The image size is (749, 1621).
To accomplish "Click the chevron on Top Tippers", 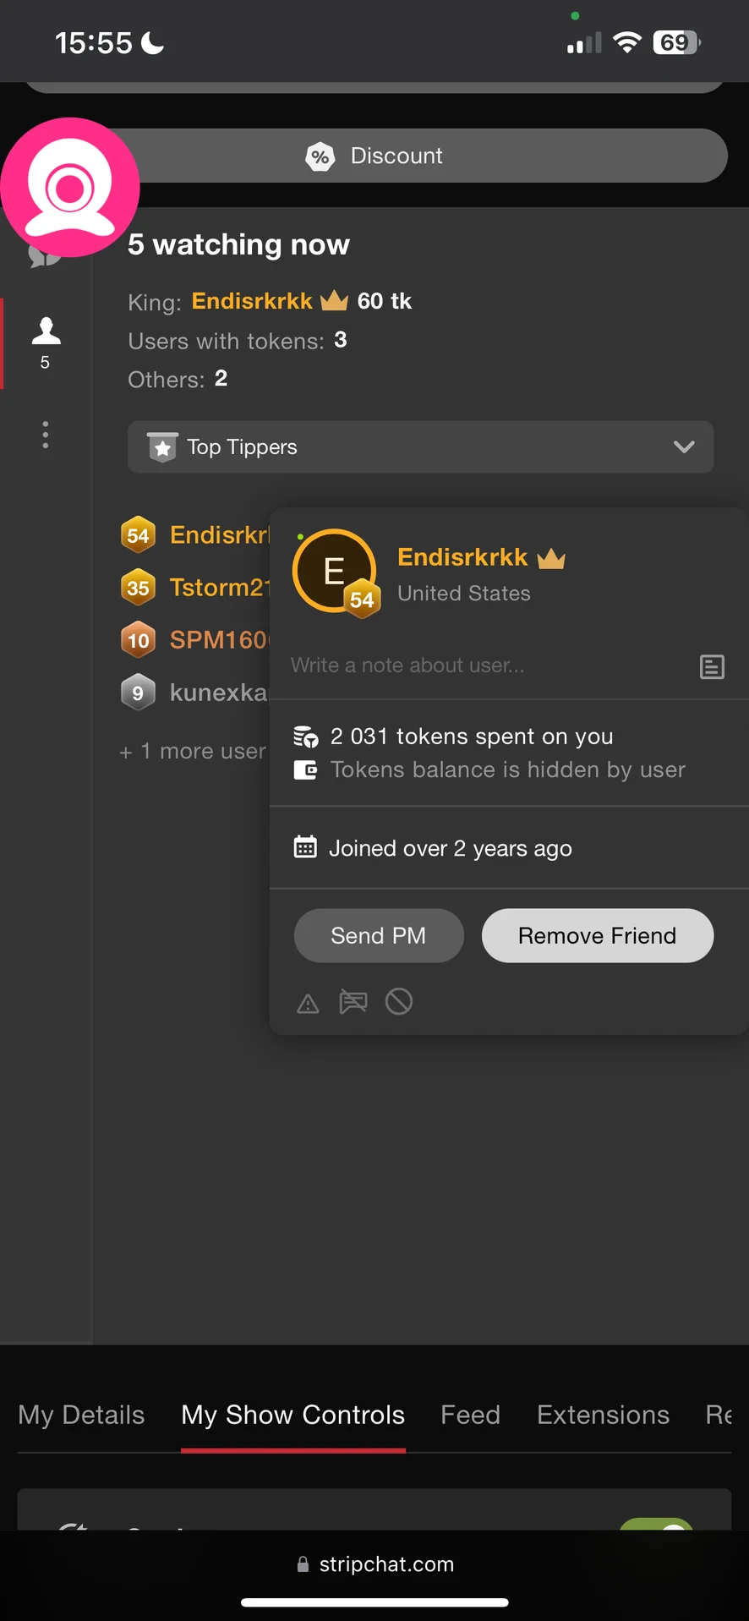I will coord(684,446).
